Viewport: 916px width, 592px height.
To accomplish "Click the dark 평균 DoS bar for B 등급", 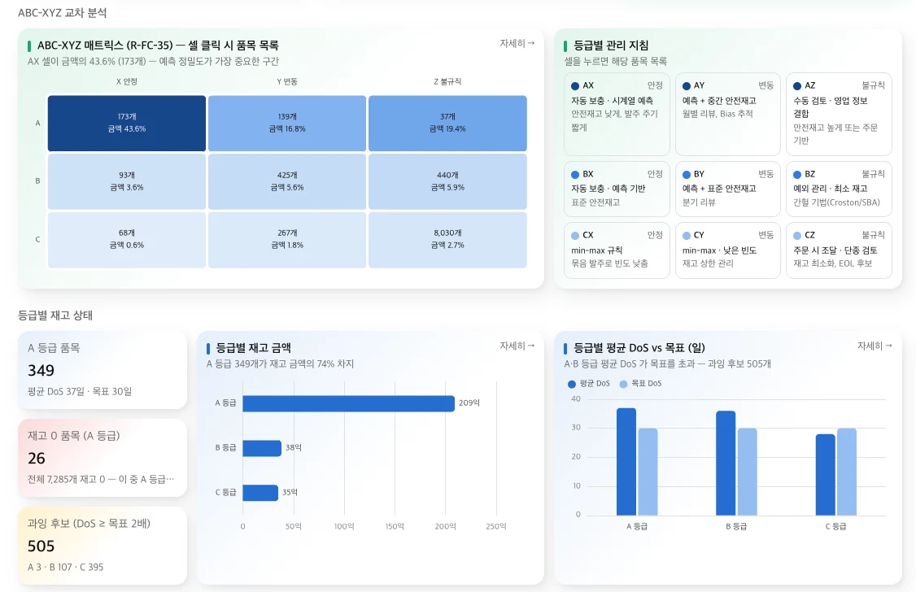I will (726, 463).
